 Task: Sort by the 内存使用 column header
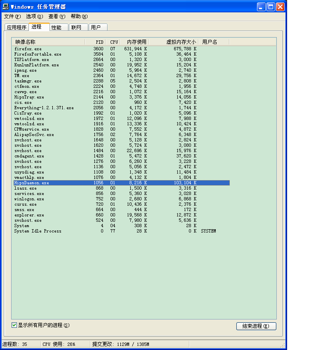coord(136,42)
